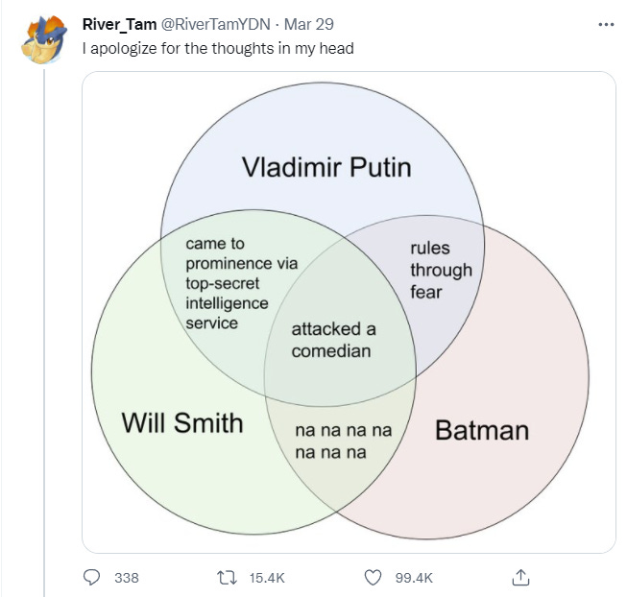Click the 99.4K likes count
627x597 pixels.
click(x=414, y=577)
